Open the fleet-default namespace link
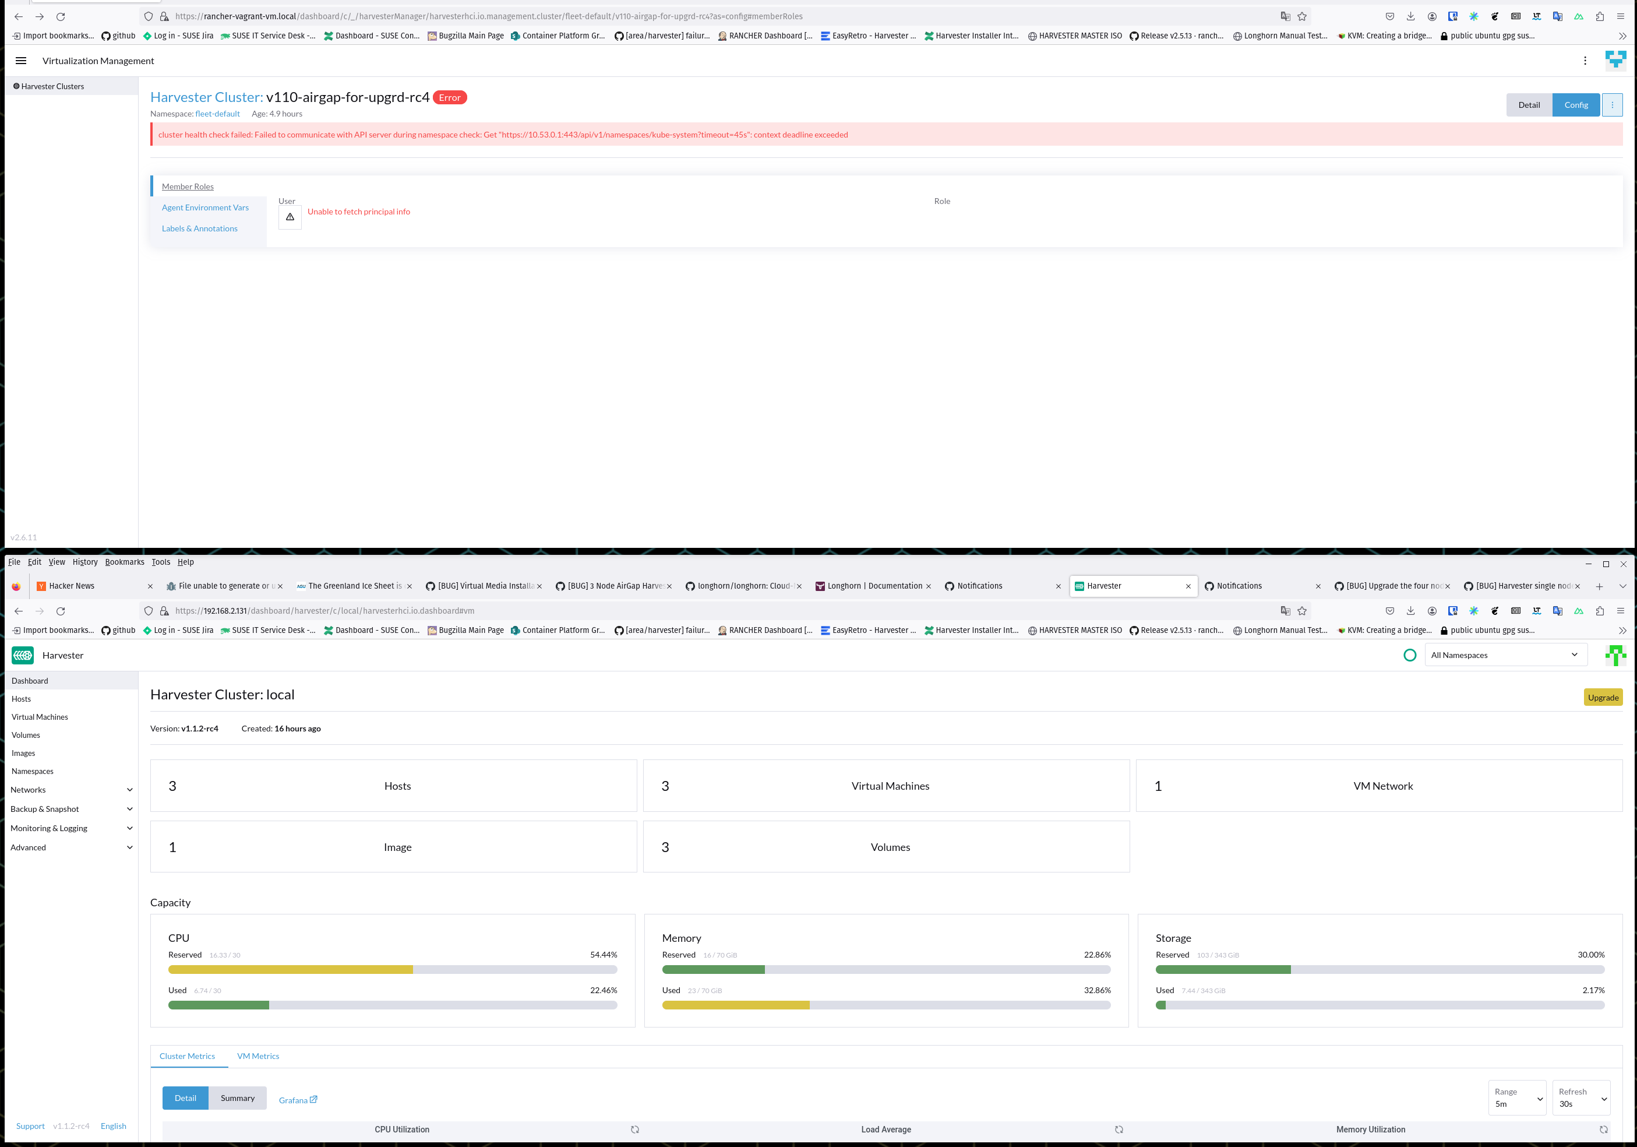1637x1147 pixels. 217,114
